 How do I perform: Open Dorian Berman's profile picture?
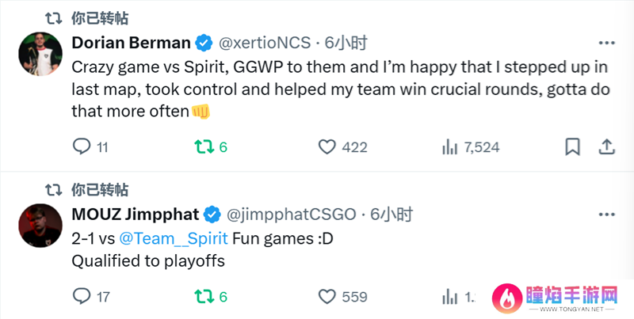40,54
